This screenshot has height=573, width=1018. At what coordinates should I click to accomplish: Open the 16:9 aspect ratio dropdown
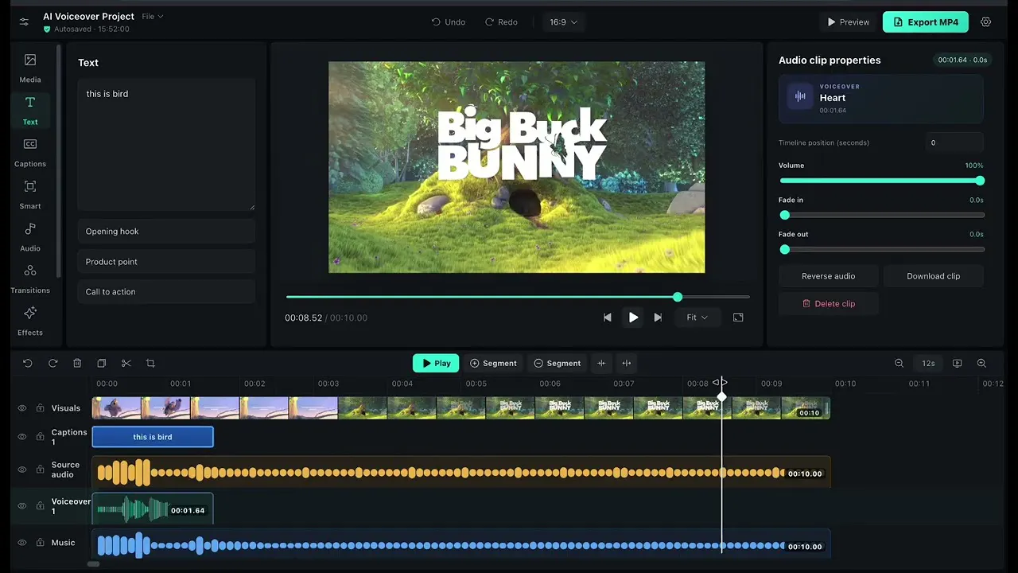(563, 22)
